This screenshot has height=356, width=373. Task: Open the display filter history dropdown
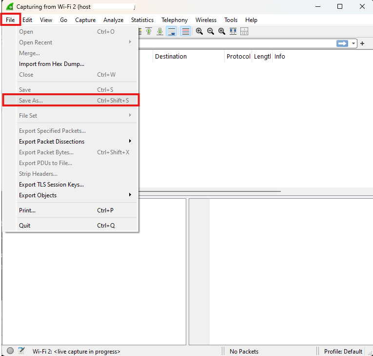tap(353, 43)
